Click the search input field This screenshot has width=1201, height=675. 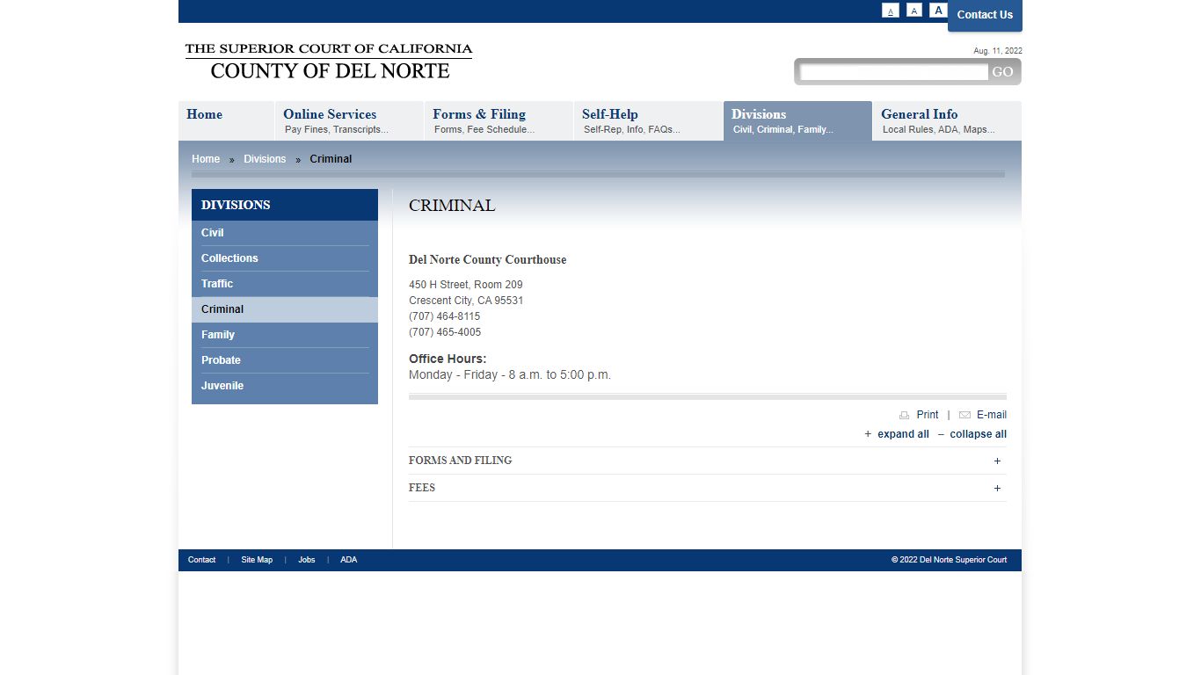[893, 72]
